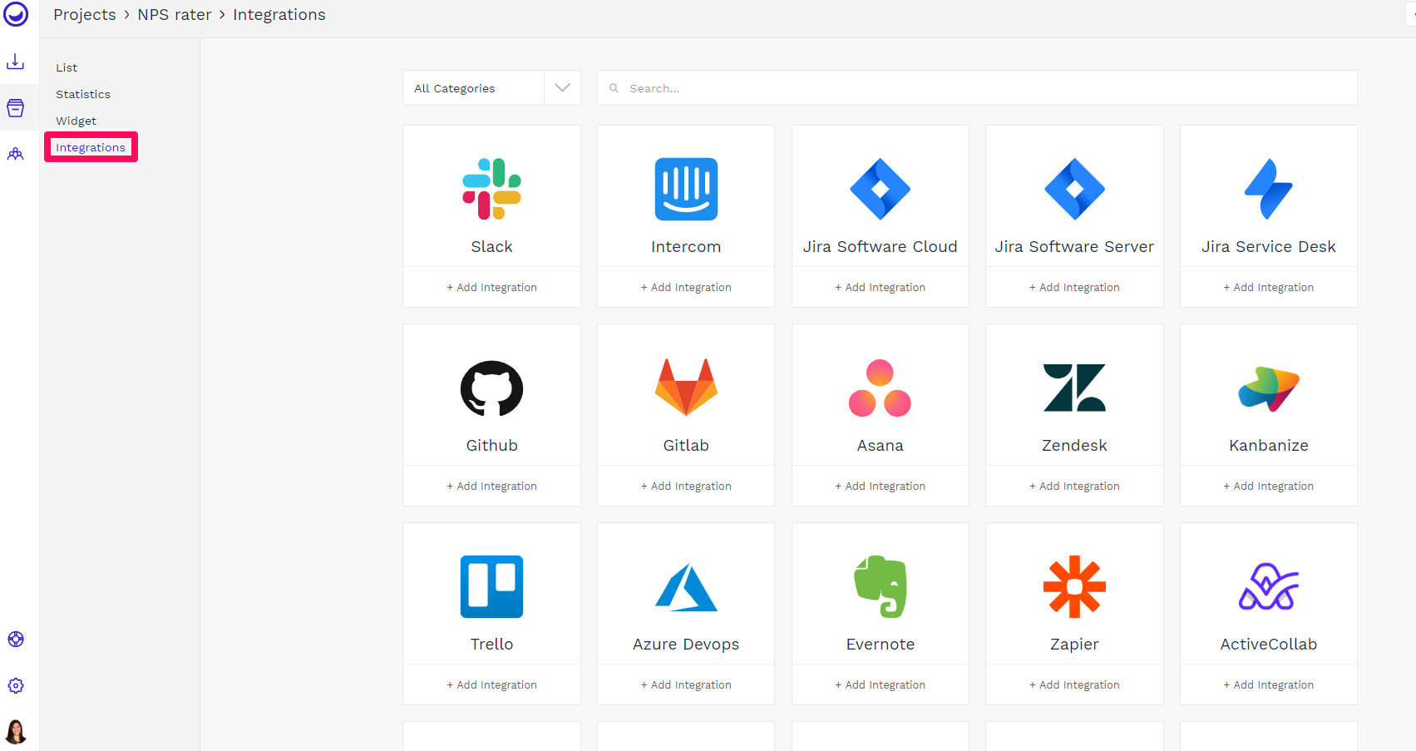
Task: Add Integration for Trello
Action: click(x=491, y=684)
